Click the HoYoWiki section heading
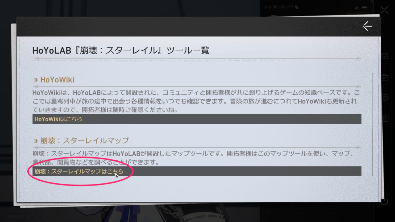This screenshot has height=222, width=395. coord(57,80)
